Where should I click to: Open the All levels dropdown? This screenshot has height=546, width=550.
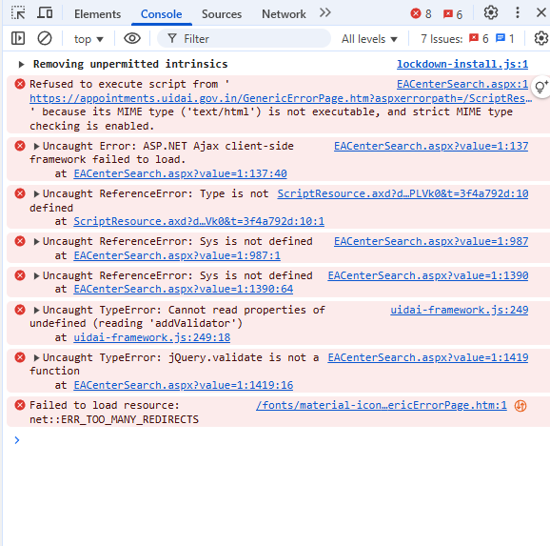pos(369,39)
